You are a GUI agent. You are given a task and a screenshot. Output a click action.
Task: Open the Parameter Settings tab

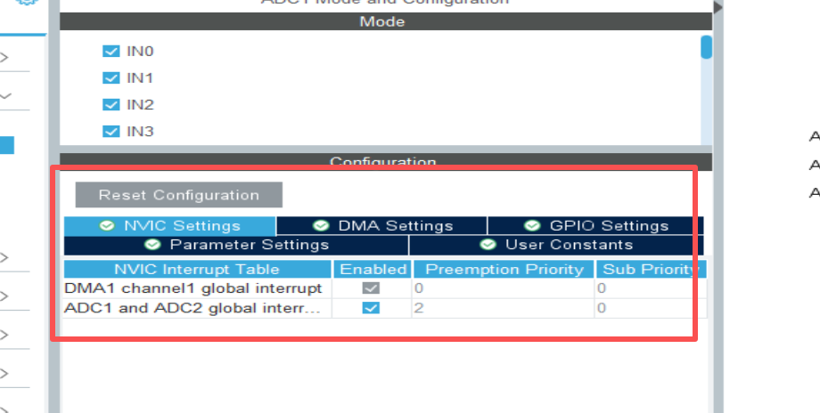click(x=237, y=245)
